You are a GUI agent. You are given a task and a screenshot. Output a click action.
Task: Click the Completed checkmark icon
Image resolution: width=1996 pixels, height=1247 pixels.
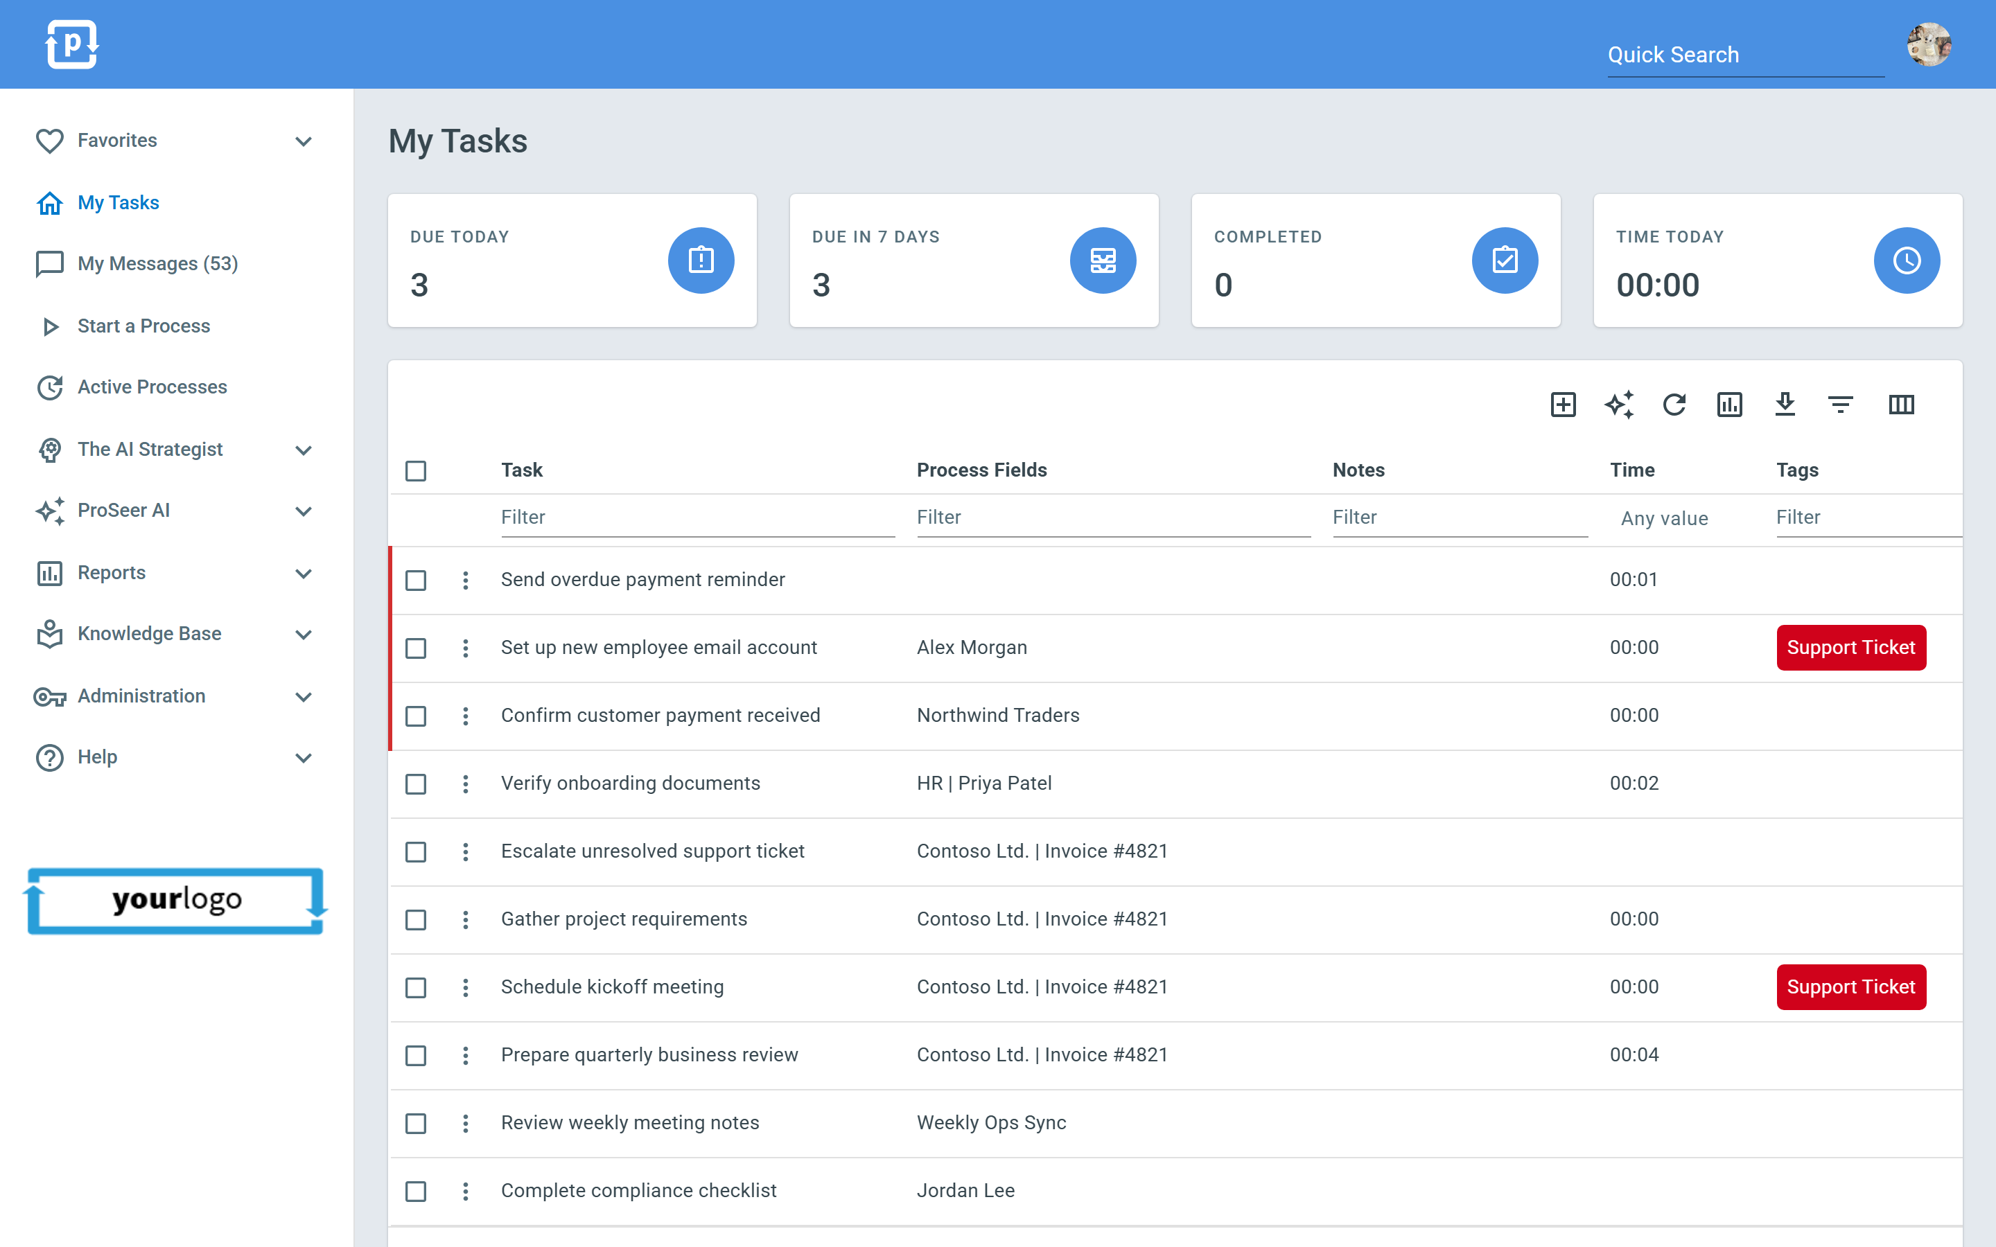coord(1505,260)
